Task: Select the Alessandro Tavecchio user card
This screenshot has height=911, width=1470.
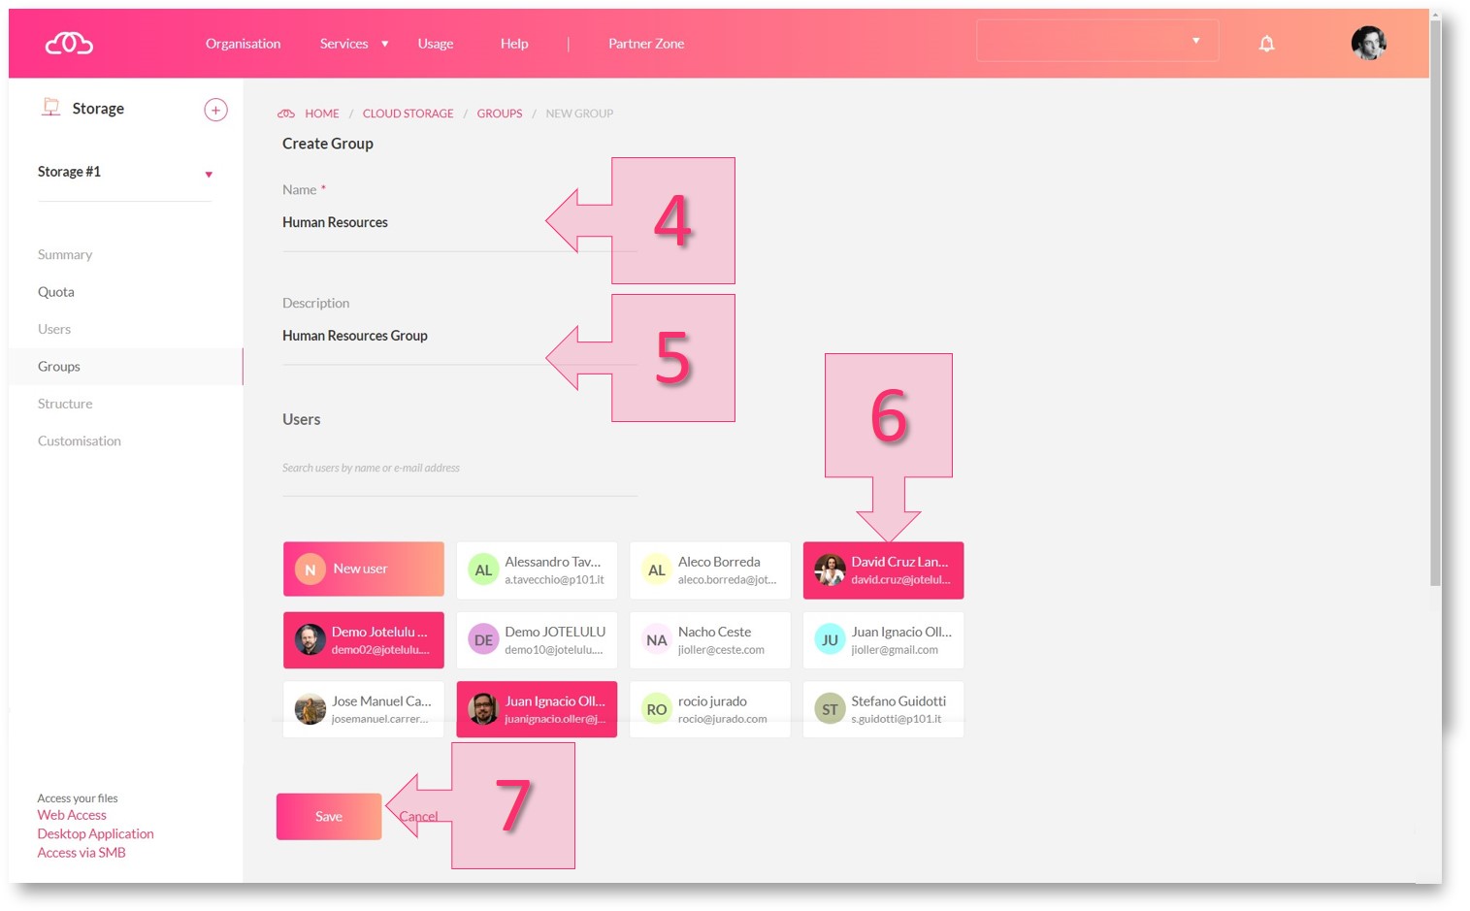Action: tap(537, 570)
